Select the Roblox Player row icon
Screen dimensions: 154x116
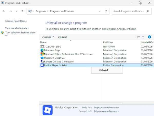[x=42, y=65]
